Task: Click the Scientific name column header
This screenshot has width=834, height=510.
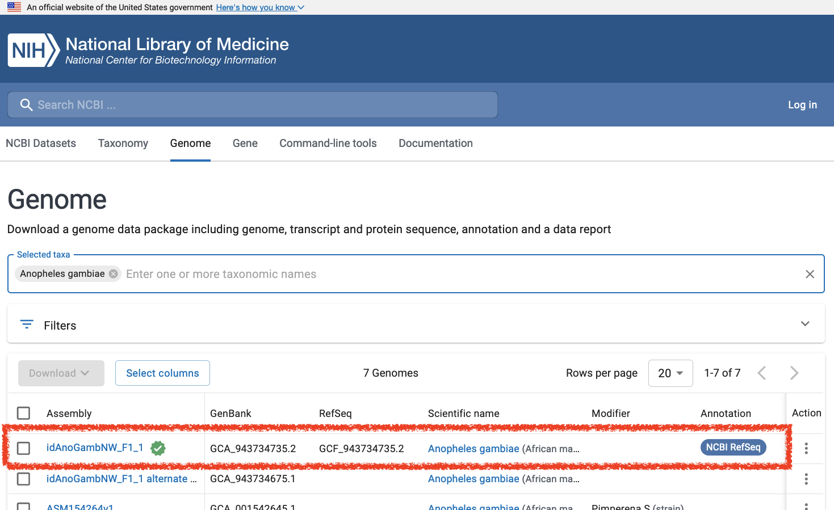Action: pyautogui.click(x=464, y=414)
